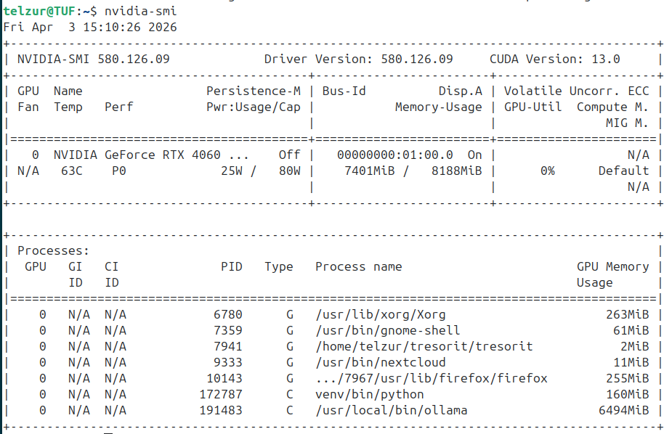Click the 0% GPU utilization value
This screenshot has height=434, width=672.
[547, 171]
